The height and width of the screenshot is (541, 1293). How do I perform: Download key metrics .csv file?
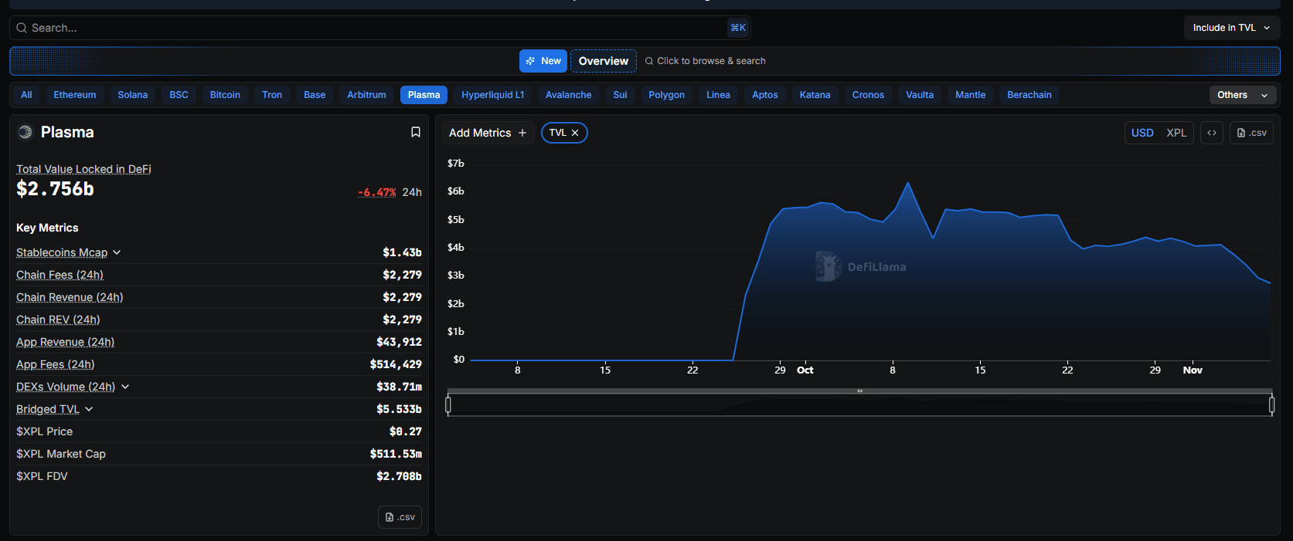(400, 517)
